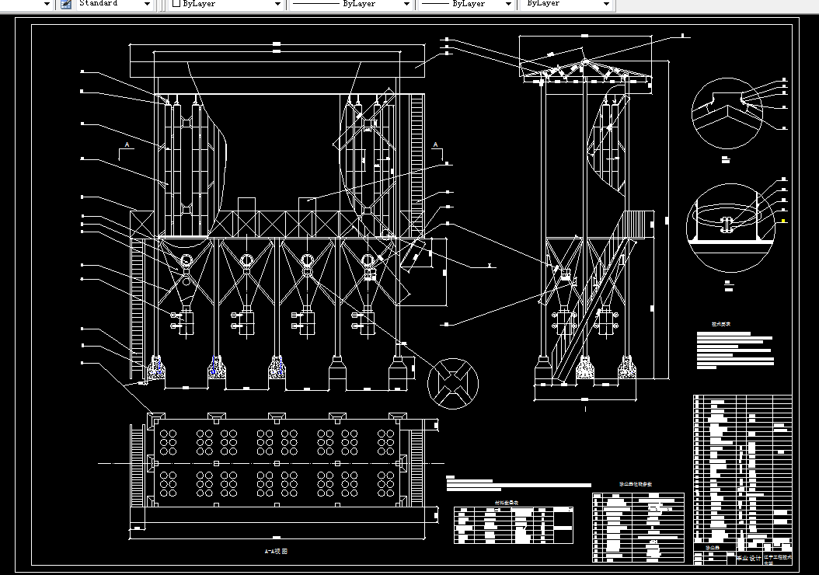Open the Table Style manager icon
The width and height of the screenshot is (819, 575).
(66, 4)
